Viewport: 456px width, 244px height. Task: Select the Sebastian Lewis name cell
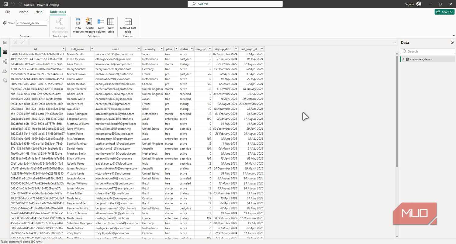click(80, 119)
